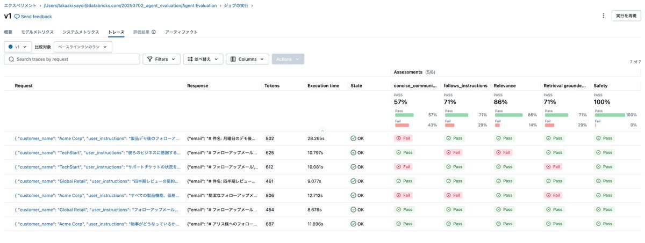The image size is (645, 243).
Task: Open the 並べ替え sort dropdown
Action: [203, 59]
